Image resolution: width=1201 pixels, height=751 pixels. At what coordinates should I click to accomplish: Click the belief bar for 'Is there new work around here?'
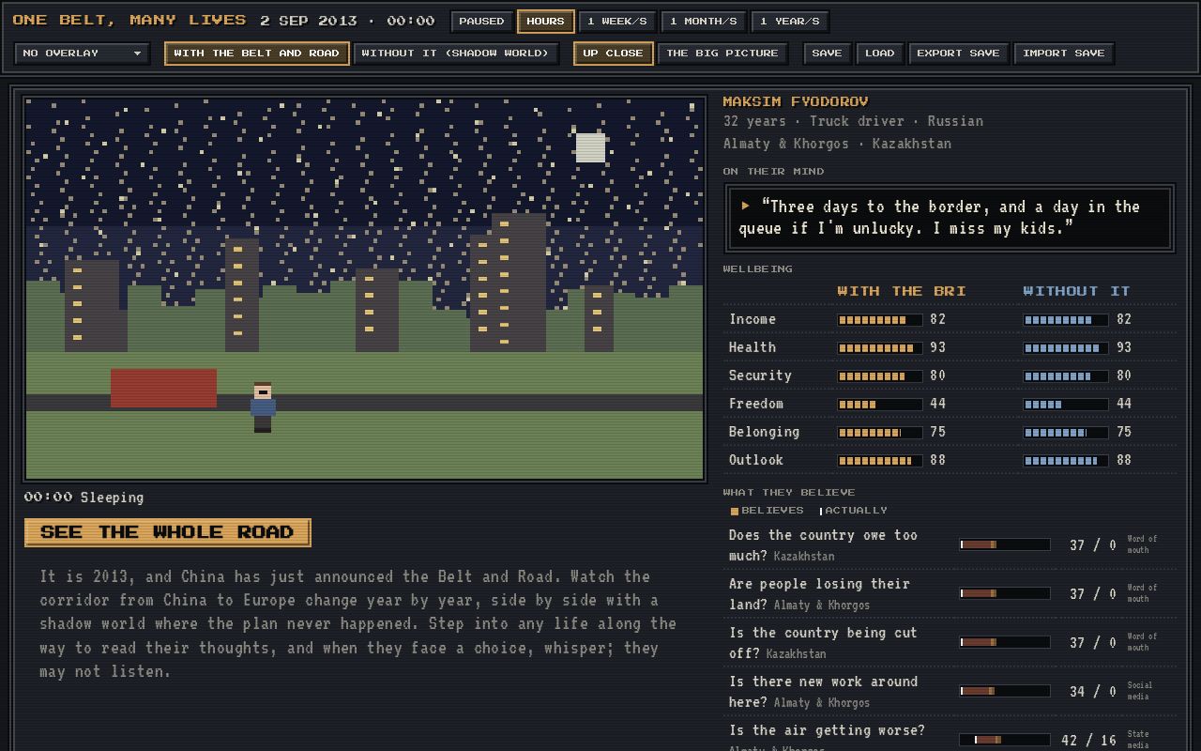coord(1005,691)
